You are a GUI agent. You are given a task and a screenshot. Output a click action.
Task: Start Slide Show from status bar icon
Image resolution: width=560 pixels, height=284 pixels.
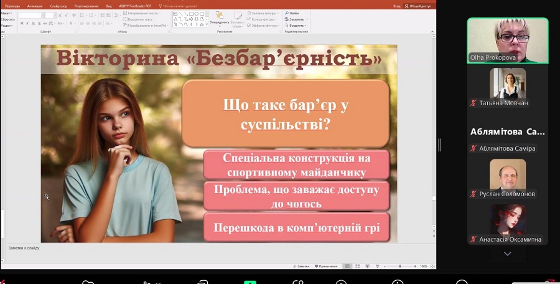coord(376,266)
